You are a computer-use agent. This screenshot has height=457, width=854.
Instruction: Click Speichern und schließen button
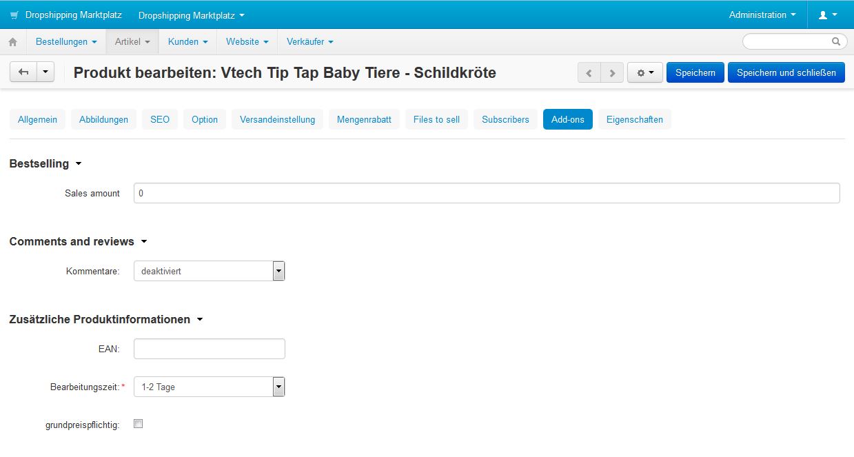pyautogui.click(x=786, y=72)
